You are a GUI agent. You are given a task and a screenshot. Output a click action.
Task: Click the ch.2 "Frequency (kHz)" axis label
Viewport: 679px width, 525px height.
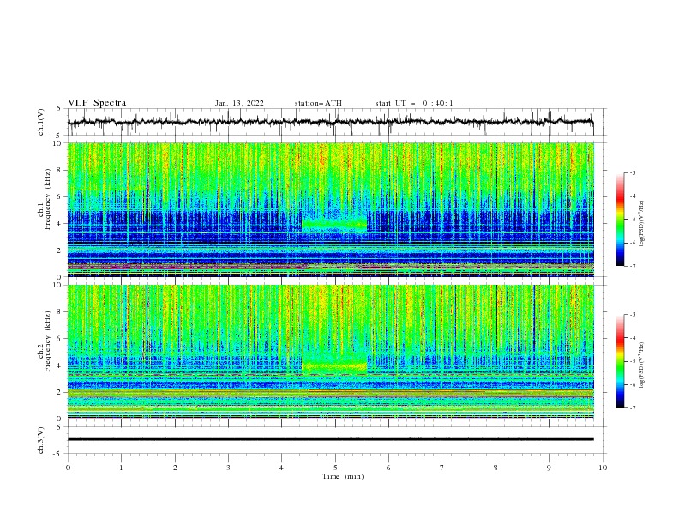48,341
